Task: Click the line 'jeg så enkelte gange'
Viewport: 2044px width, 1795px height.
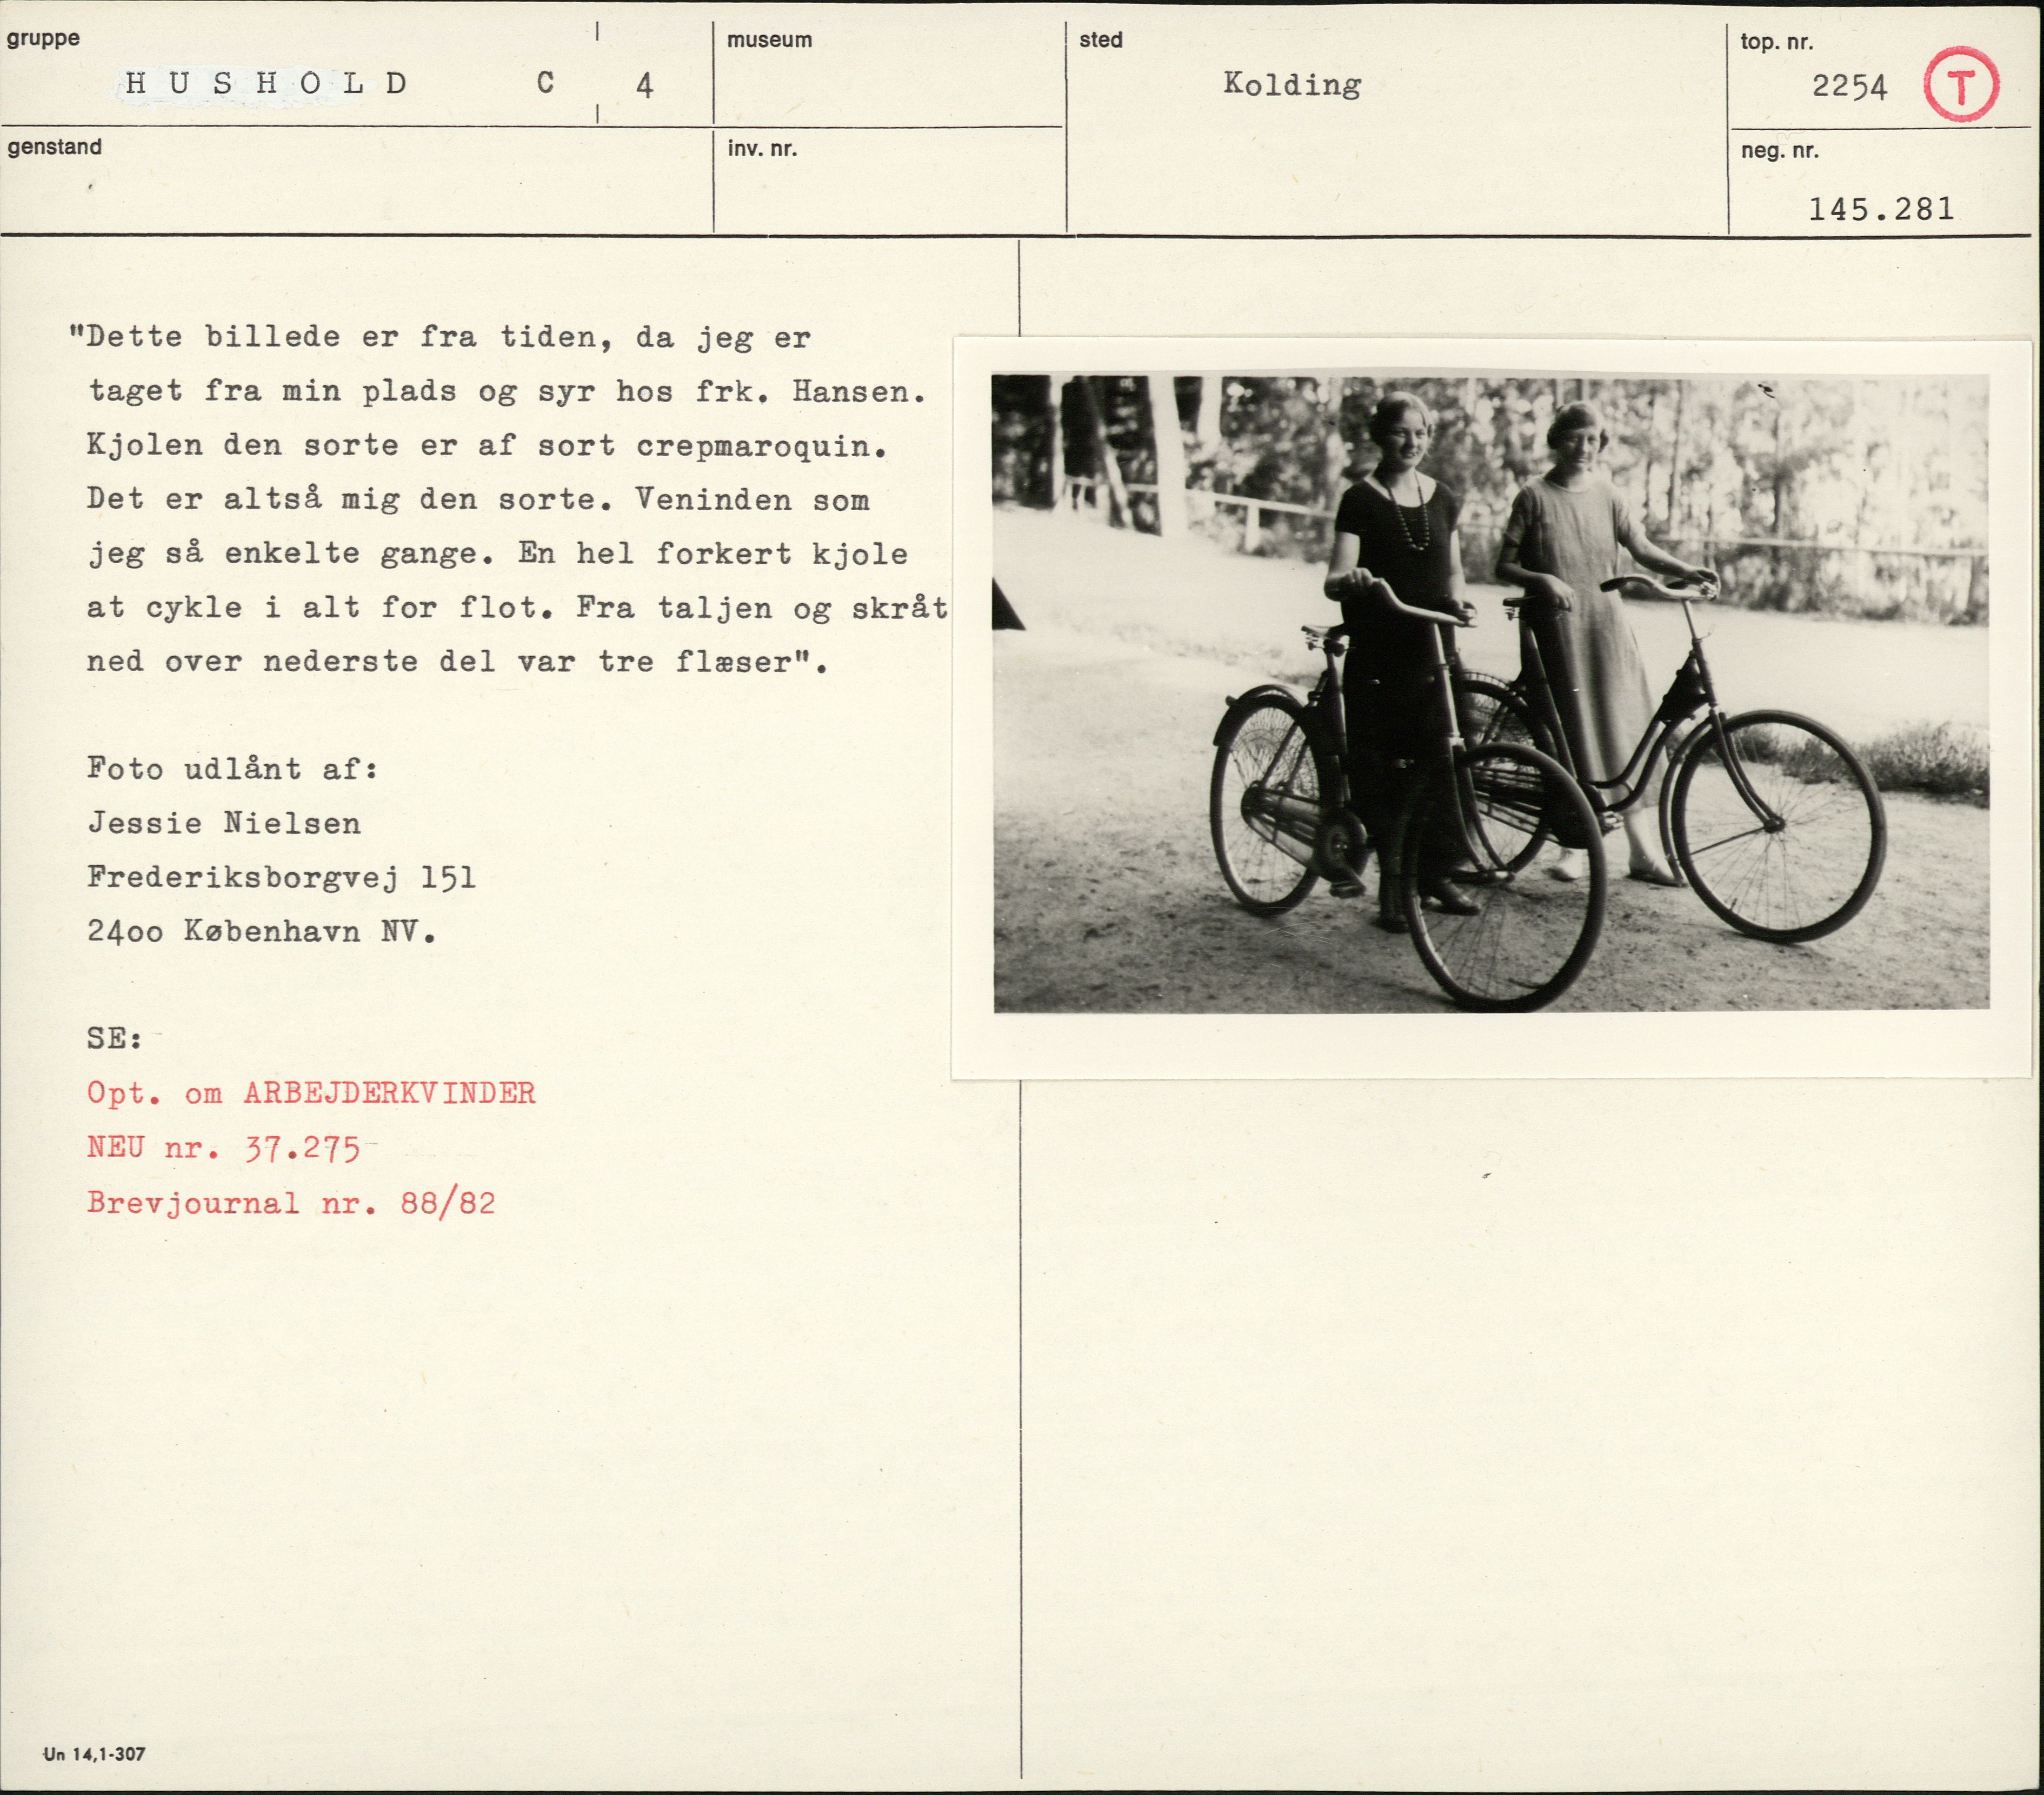Action: pos(498,553)
